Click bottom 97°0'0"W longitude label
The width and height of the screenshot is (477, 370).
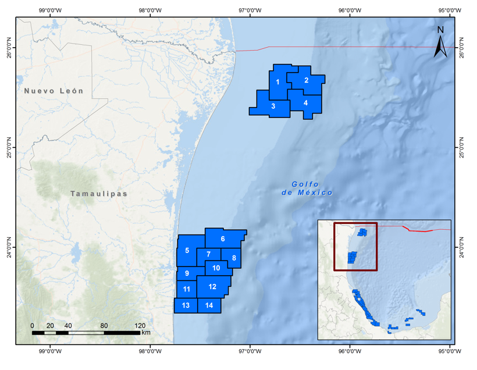point(250,351)
